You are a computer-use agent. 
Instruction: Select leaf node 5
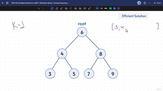click(74, 74)
